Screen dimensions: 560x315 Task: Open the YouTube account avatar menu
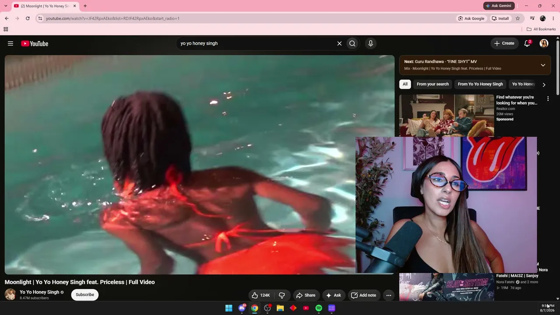[x=544, y=43]
